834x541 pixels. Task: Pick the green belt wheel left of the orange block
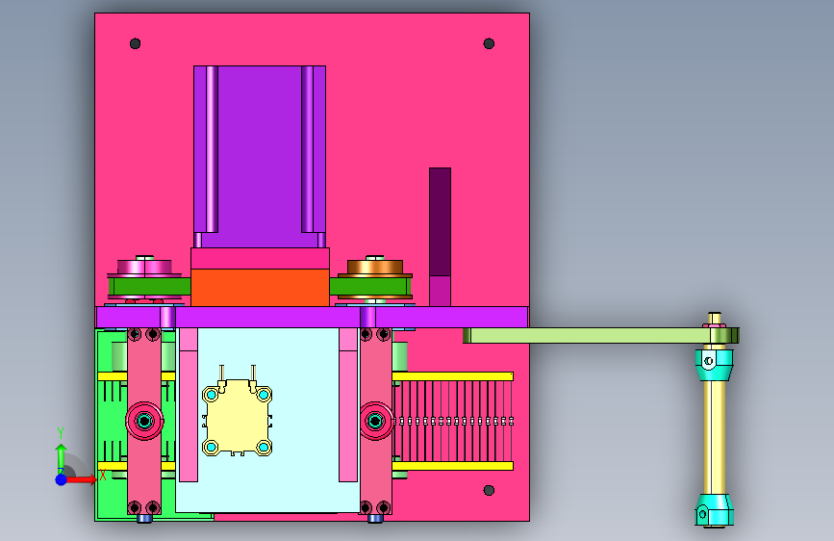pyautogui.click(x=149, y=287)
